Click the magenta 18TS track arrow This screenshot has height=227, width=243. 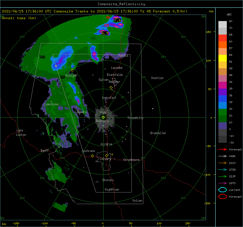(x=222, y=183)
